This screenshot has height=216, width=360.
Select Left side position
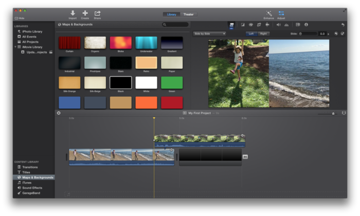click(251, 33)
